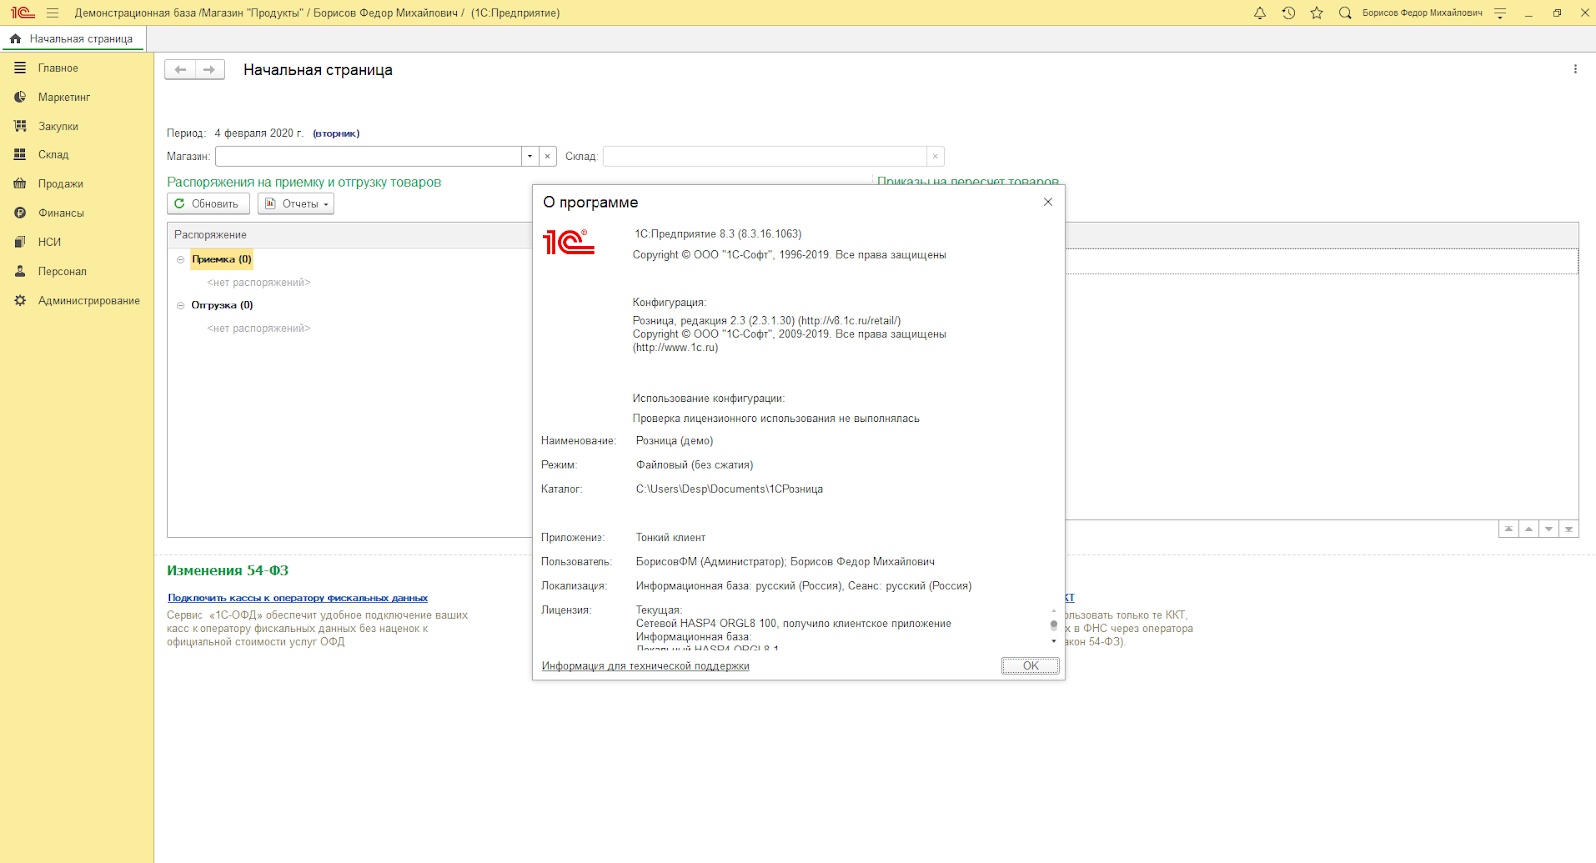Open the Закупки section
Viewport: 1596px width, 863px height.
[x=77, y=126]
